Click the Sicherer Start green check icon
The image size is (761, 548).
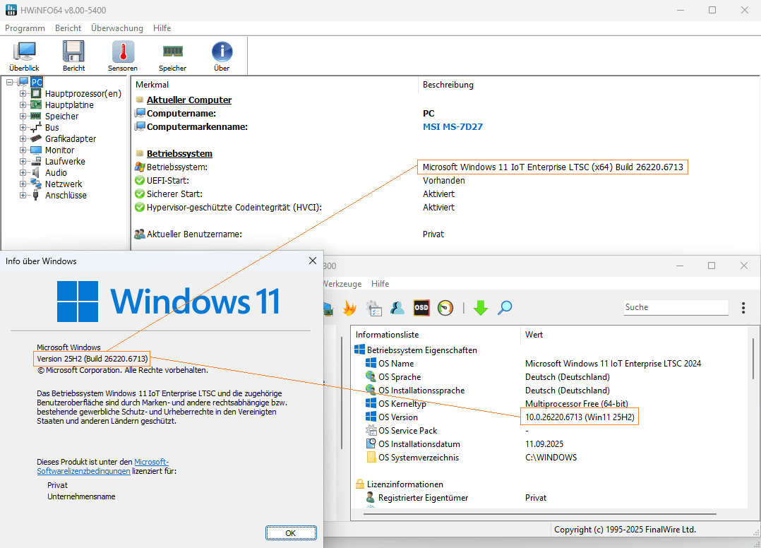tap(140, 193)
